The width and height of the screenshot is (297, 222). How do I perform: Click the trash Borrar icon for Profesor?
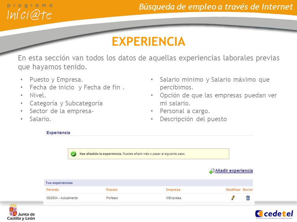click(x=248, y=198)
